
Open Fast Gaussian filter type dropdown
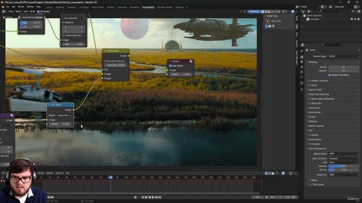[74, 18]
